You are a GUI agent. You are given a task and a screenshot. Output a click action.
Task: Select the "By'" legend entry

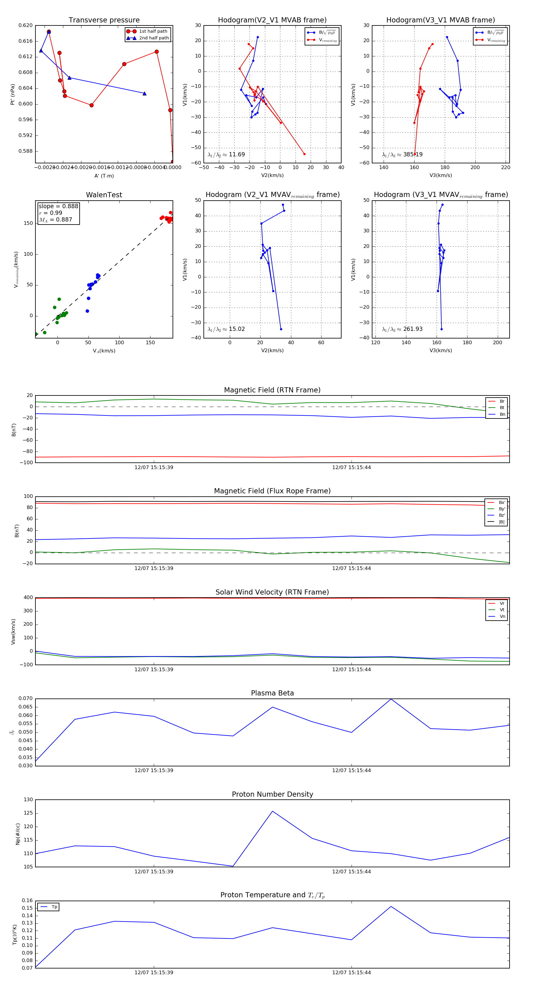[x=496, y=509]
